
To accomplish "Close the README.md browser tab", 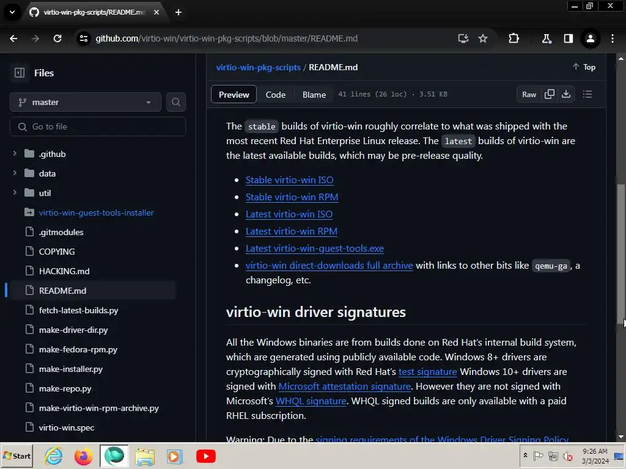I will pos(156,12).
